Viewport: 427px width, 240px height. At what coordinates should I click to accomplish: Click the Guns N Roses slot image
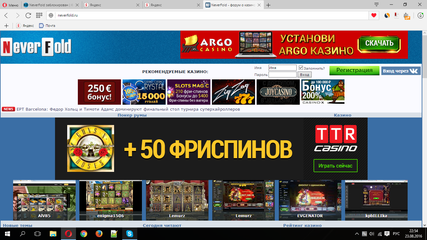(x=91, y=148)
